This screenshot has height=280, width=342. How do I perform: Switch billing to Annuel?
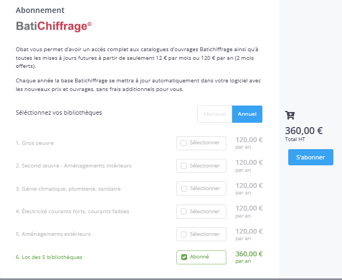coord(247,114)
